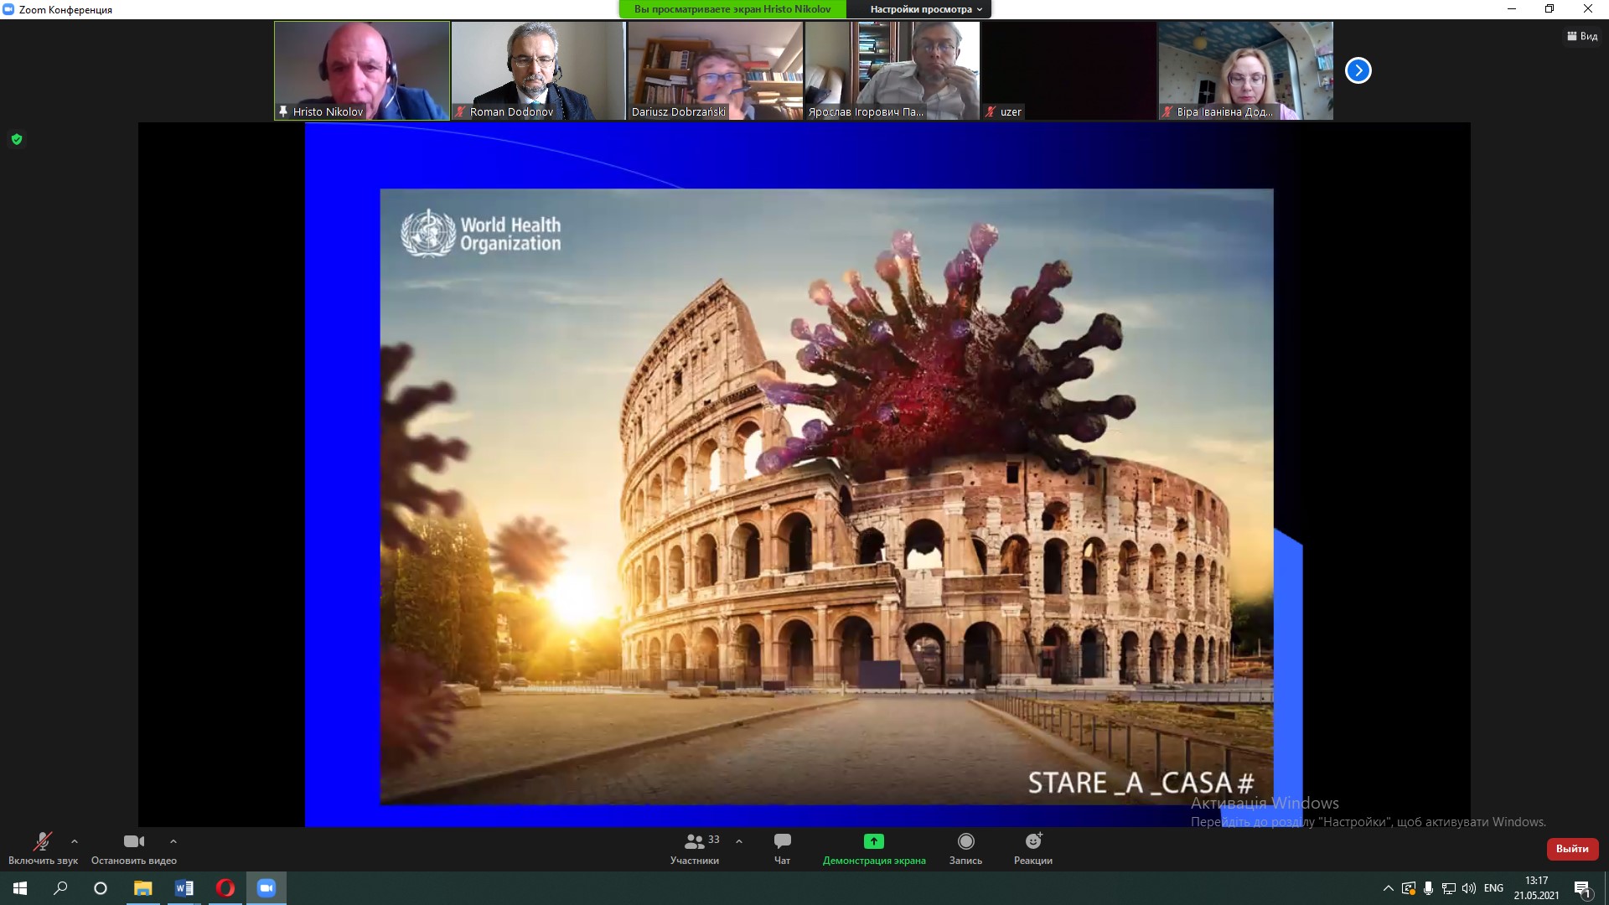Viewport: 1609px width, 905px height.
Task: Show next participants with blue arrow
Action: [1358, 70]
